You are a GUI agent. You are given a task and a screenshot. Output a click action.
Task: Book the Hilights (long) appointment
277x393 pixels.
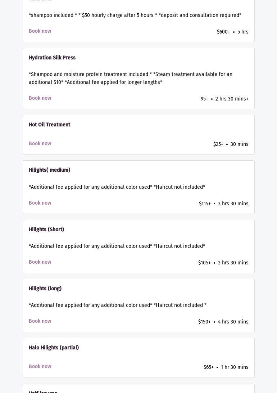40,321
